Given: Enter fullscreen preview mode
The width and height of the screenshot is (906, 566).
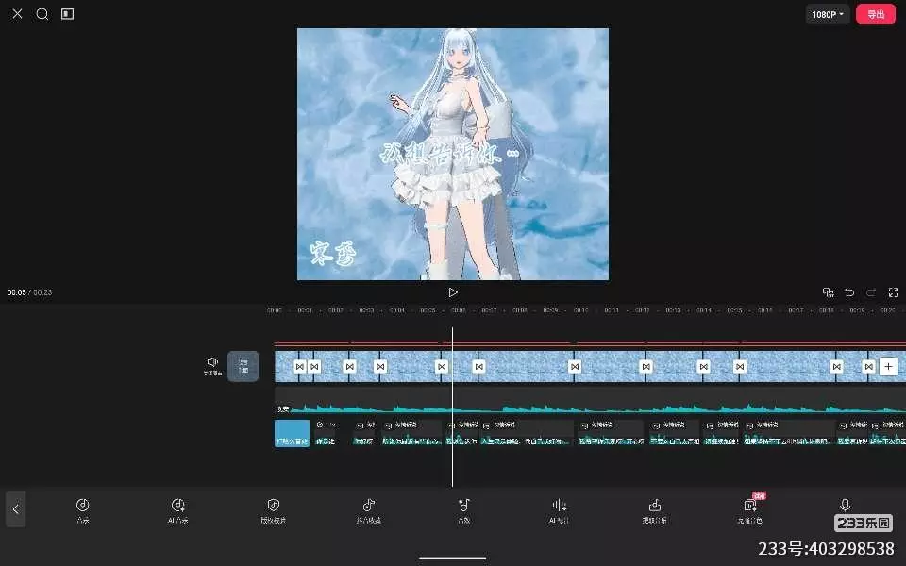Looking at the screenshot, I should pyautogui.click(x=893, y=292).
